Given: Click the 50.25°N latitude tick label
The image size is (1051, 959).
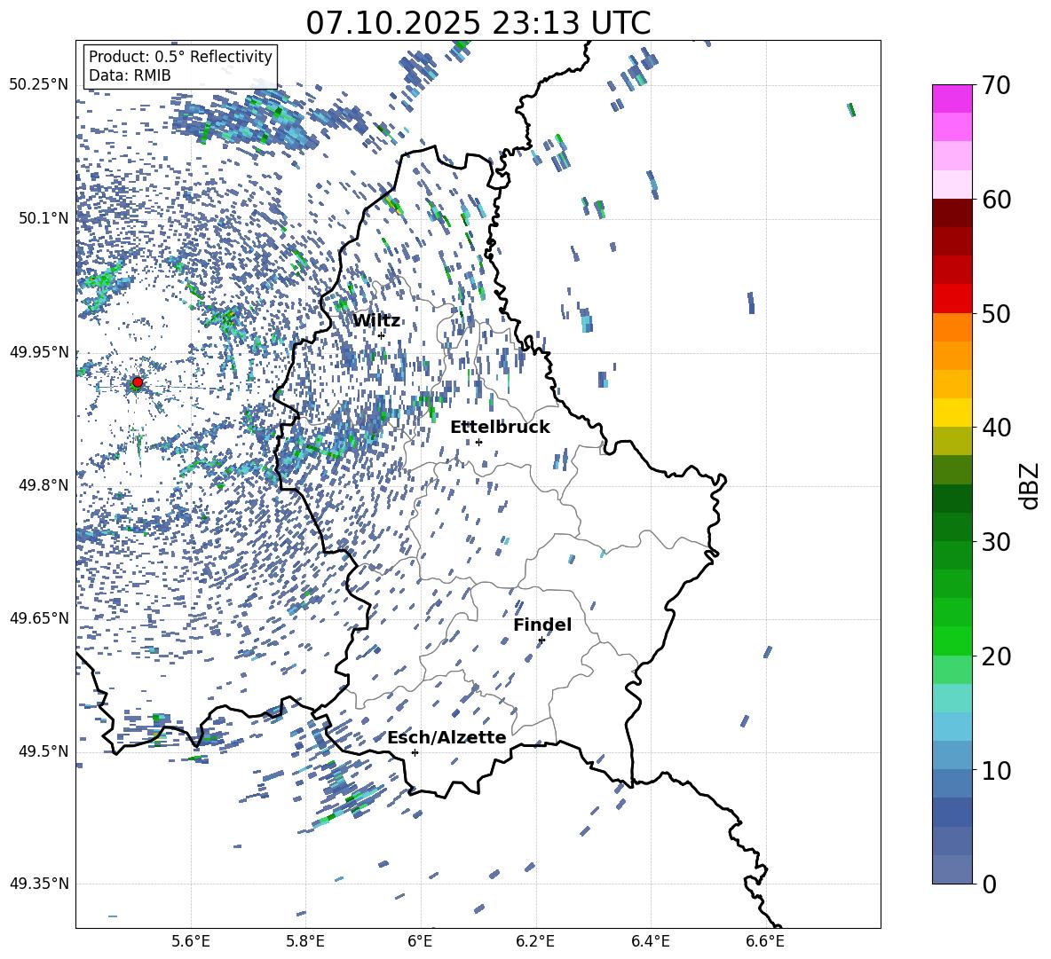Looking at the screenshot, I should click(39, 85).
